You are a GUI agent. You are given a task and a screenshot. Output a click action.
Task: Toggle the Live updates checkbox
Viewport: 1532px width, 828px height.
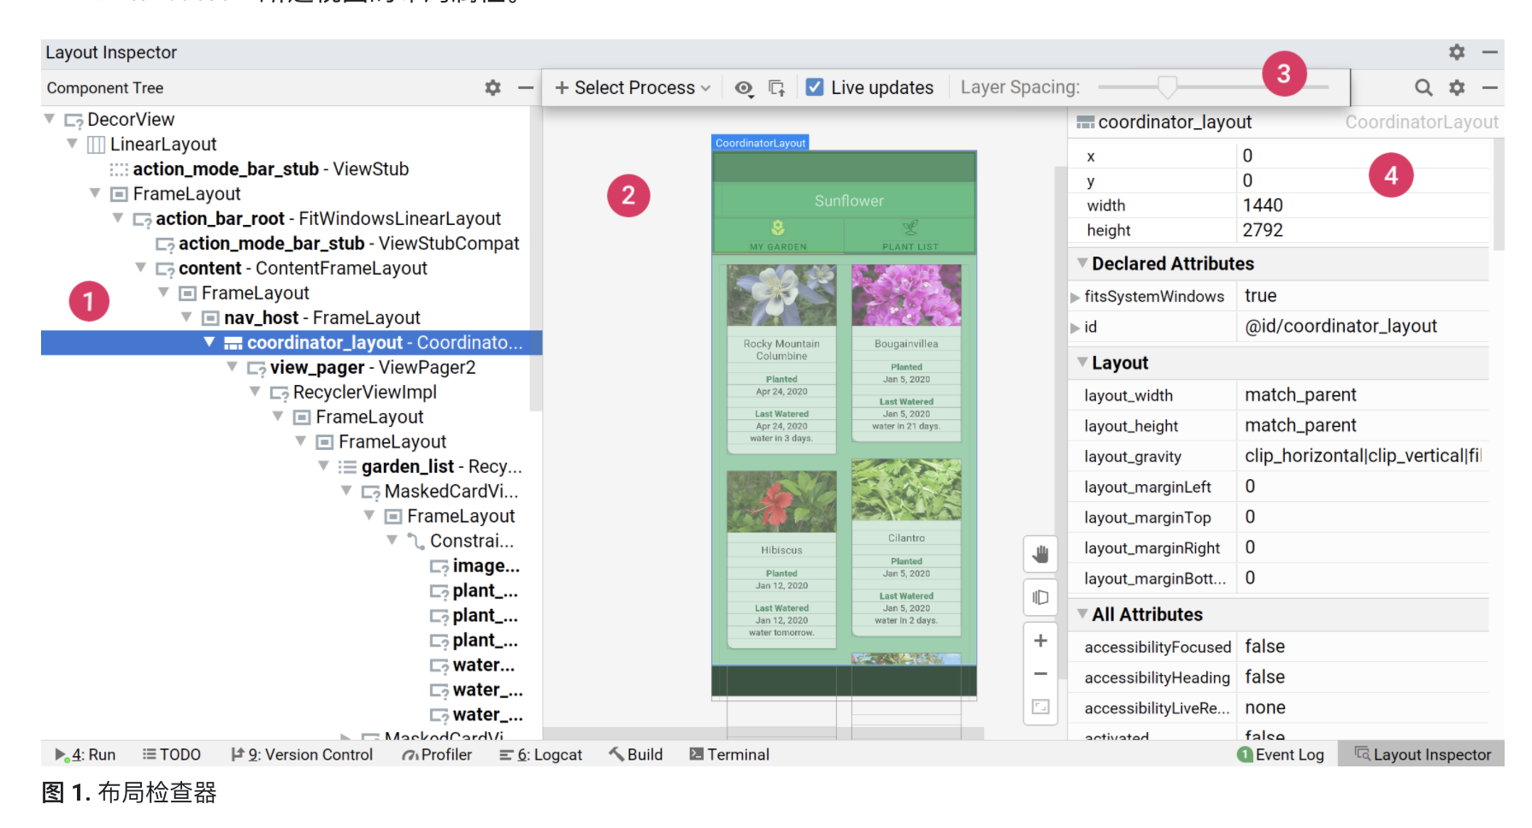[x=815, y=87]
